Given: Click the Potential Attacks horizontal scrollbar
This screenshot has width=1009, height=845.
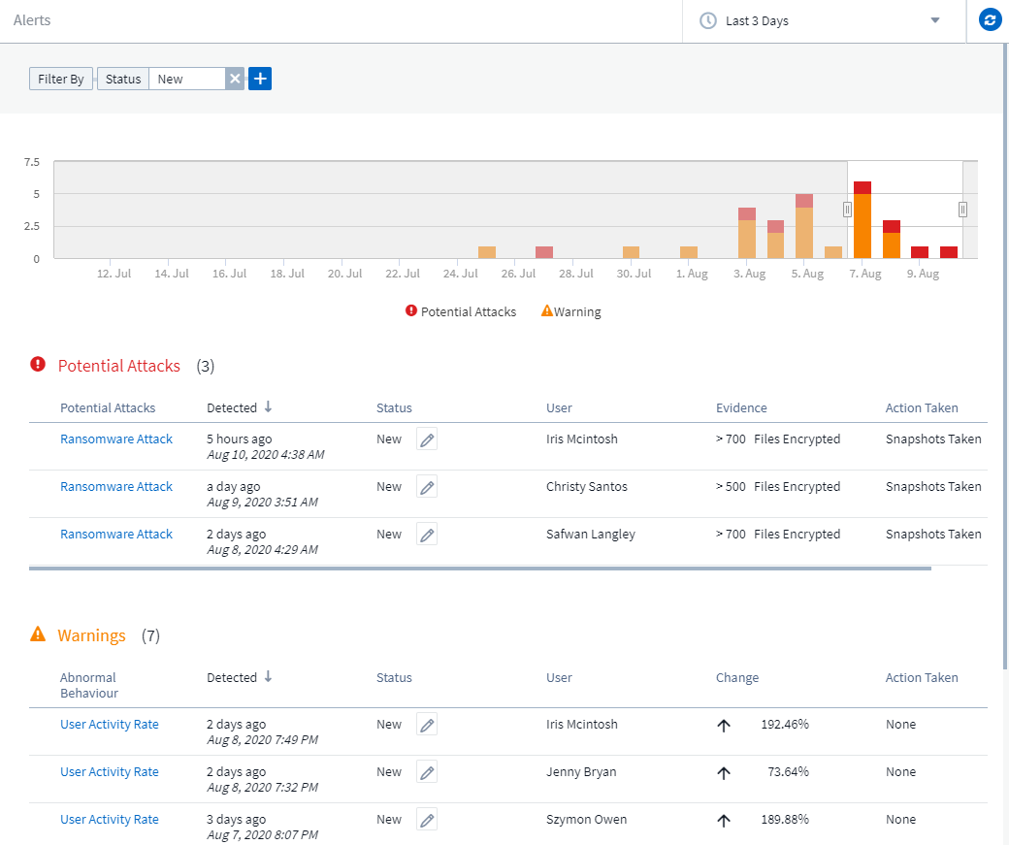Looking at the screenshot, I should [x=480, y=569].
